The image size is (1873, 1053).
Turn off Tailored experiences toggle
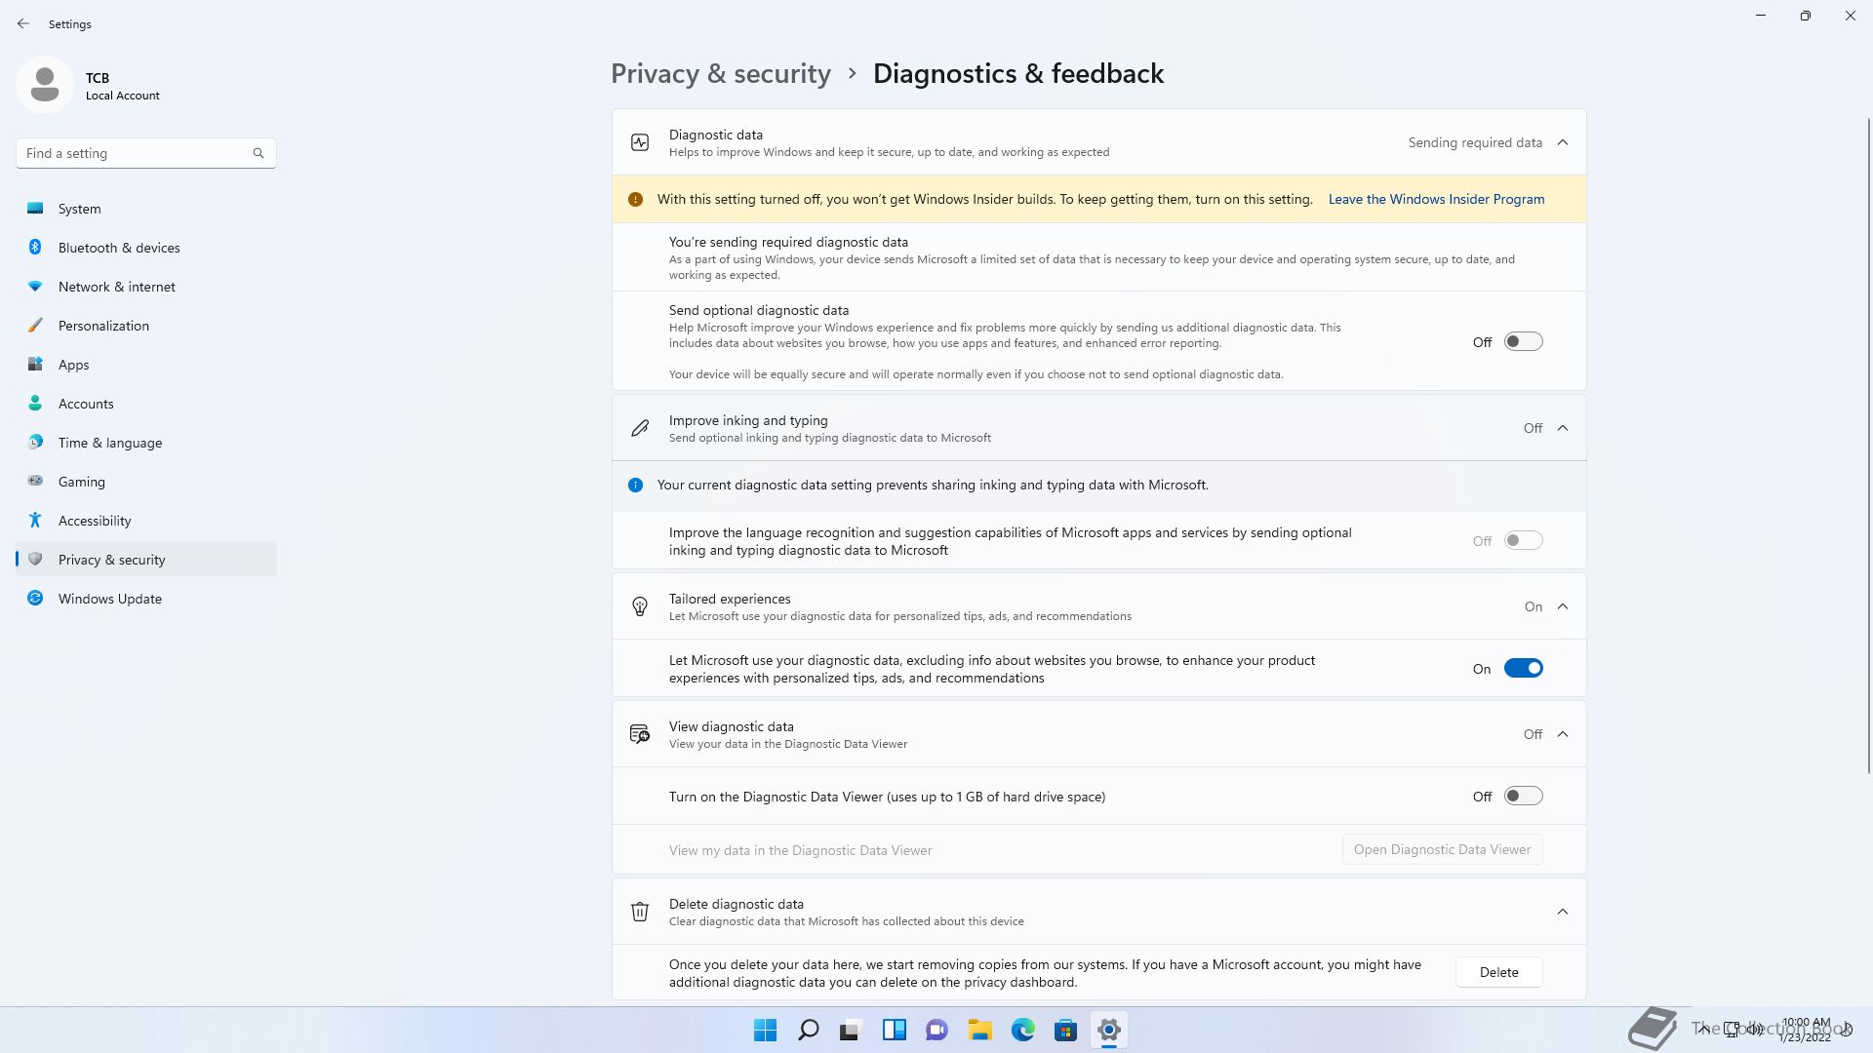coord(1523,668)
